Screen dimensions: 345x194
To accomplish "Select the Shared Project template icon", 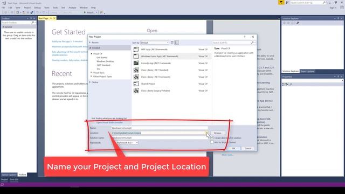I will click(136, 84).
